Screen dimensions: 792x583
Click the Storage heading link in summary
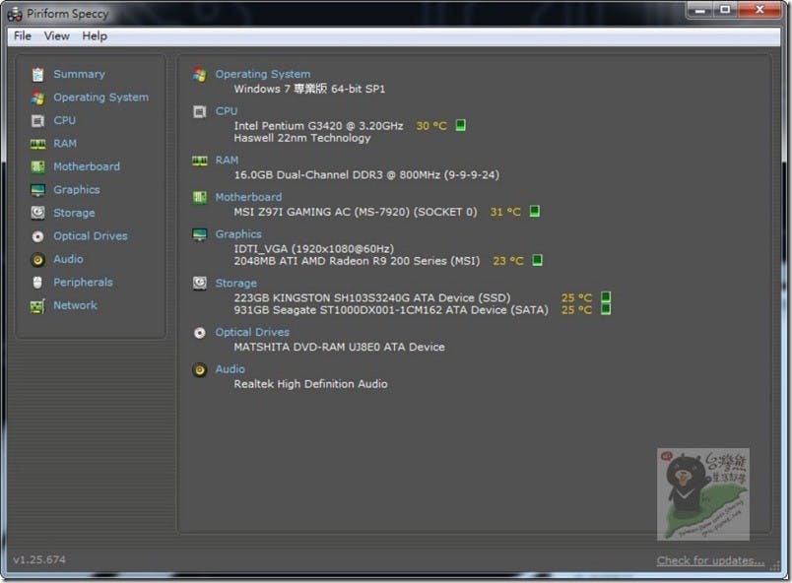[x=235, y=284]
